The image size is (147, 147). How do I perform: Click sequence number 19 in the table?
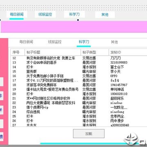[14, 89]
